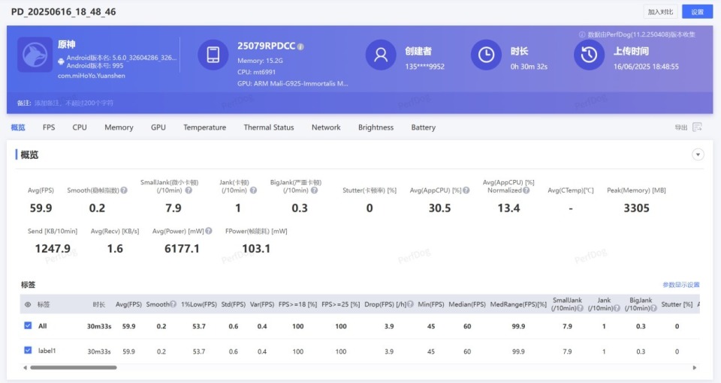The image size is (721, 383).
Task: Click Avg(Power) value 6177.1
Action: coord(182,249)
